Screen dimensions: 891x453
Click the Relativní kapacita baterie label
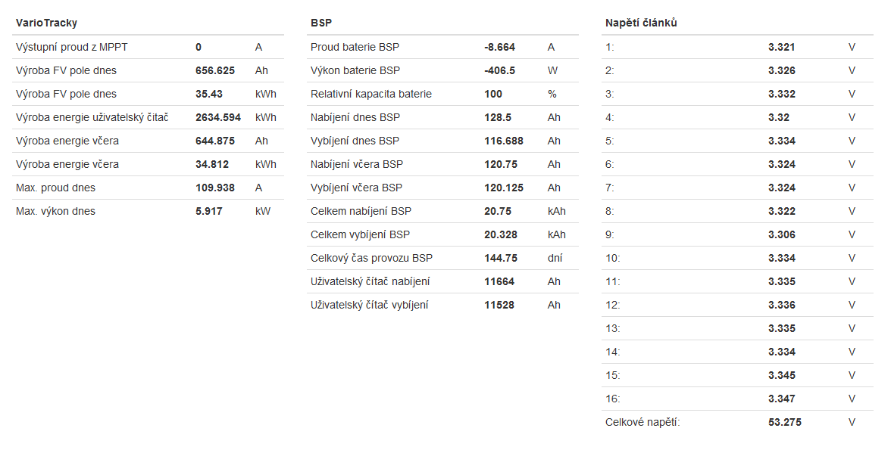tap(371, 94)
